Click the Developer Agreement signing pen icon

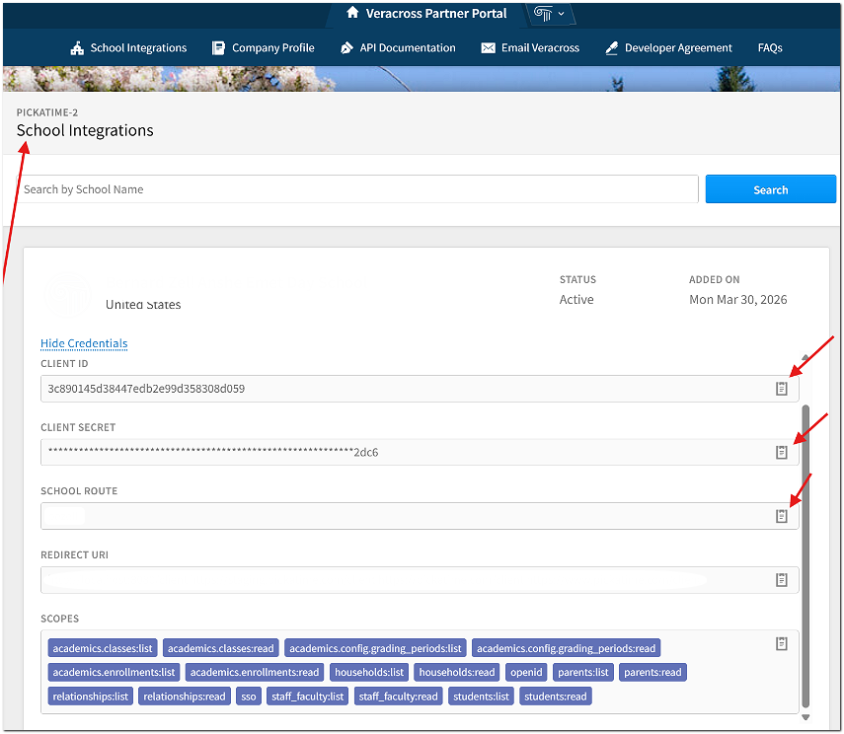point(611,48)
